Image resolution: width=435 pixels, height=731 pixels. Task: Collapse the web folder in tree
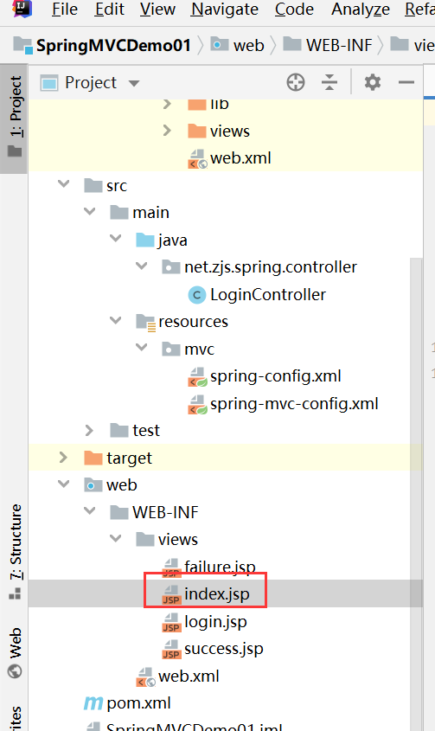(x=63, y=484)
